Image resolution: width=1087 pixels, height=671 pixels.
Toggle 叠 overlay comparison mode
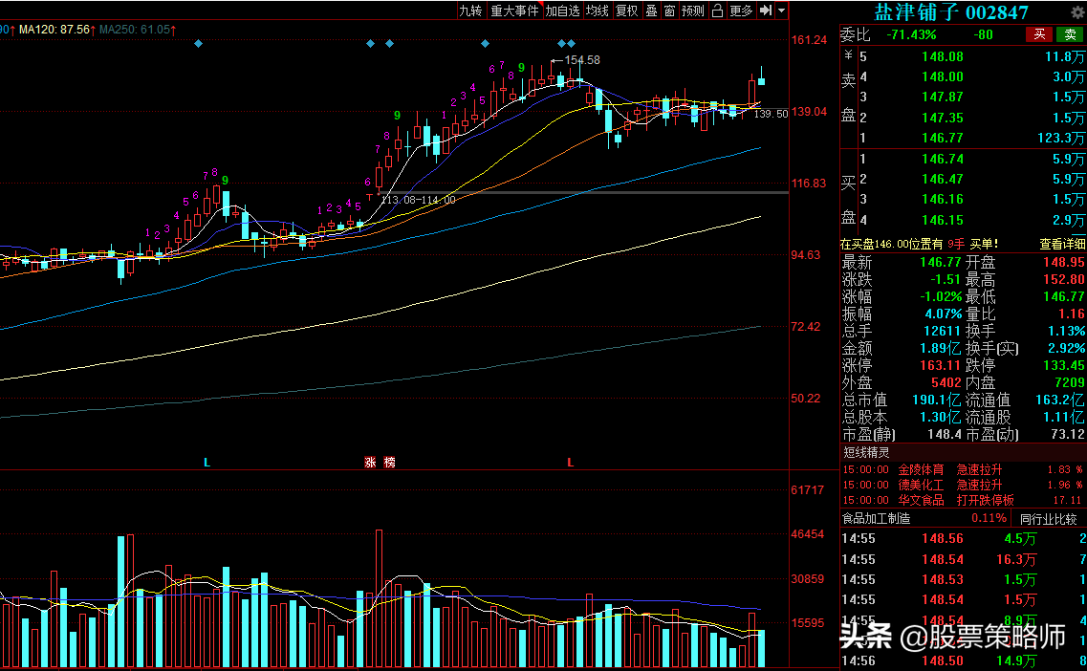tap(651, 11)
